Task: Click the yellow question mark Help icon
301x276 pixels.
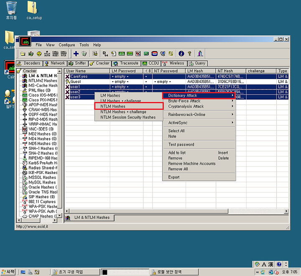Action: (189, 54)
